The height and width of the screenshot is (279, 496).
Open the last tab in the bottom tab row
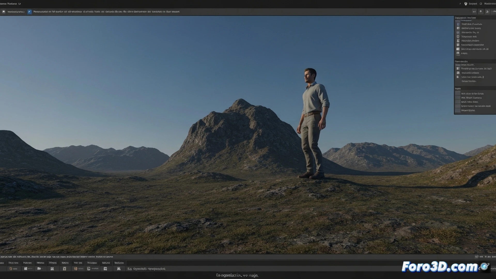(119, 263)
